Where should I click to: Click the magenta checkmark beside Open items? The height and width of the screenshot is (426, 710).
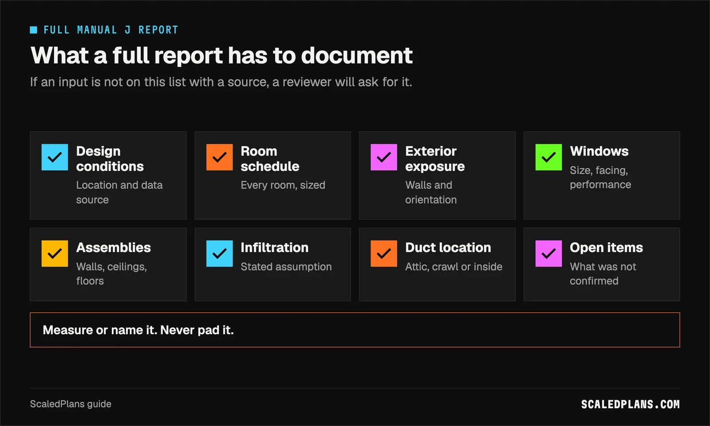pyautogui.click(x=548, y=253)
